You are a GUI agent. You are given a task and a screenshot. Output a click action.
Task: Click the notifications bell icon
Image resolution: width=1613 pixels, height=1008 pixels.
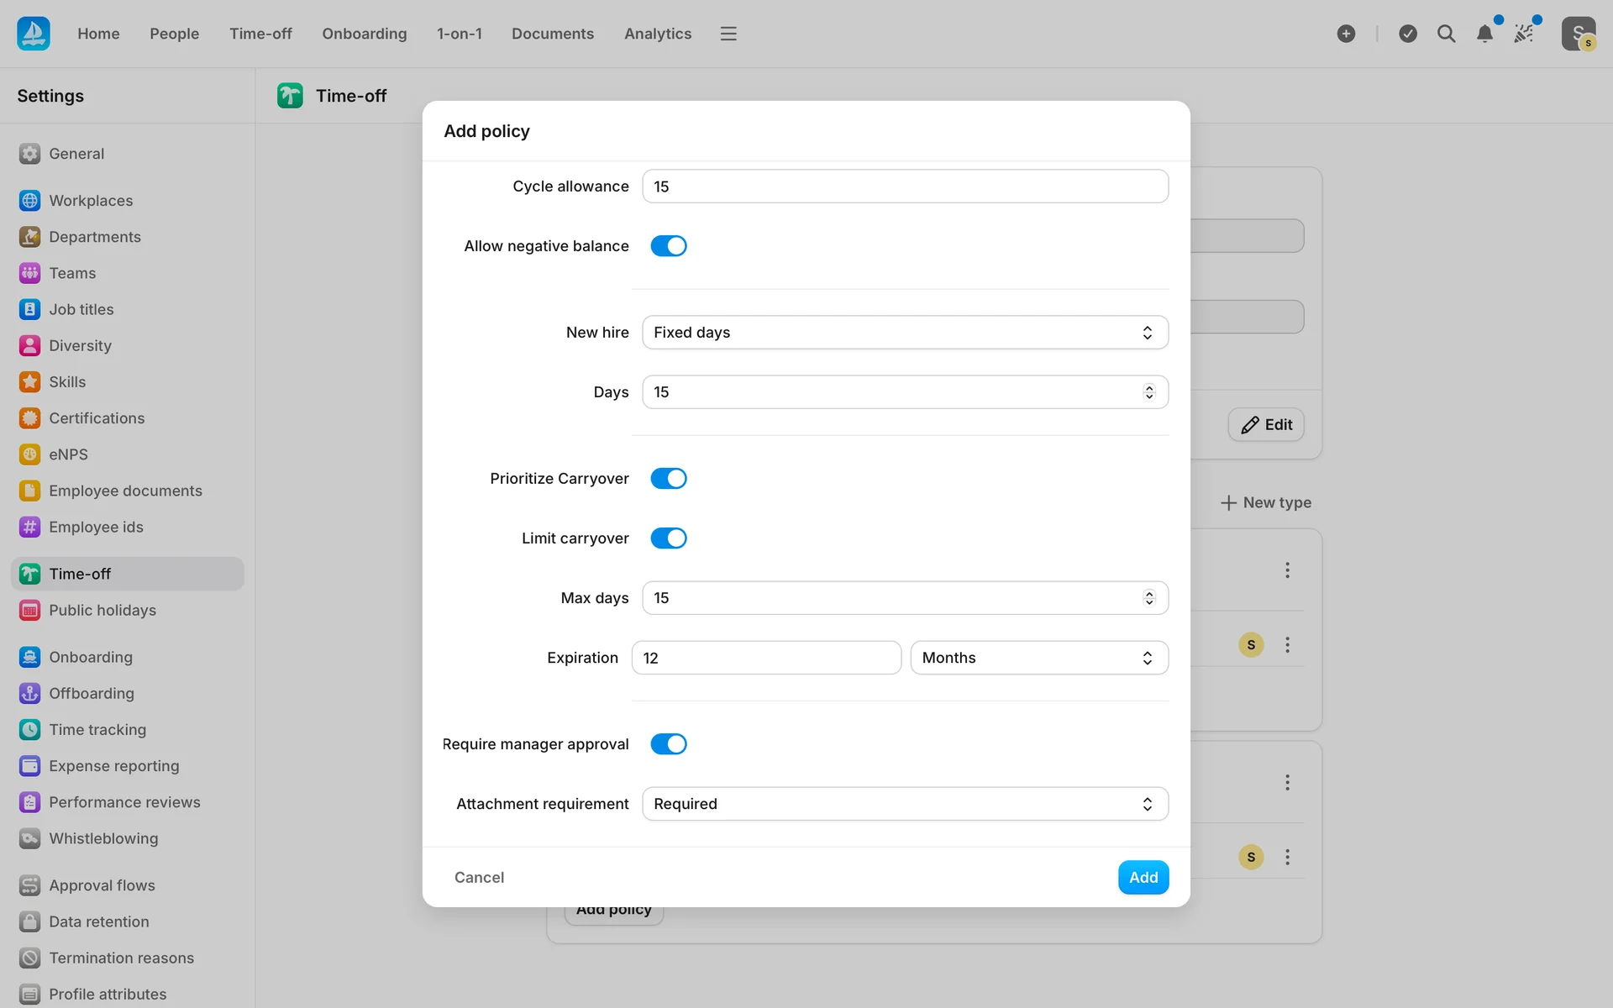pyautogui.click(x=1484, y=34)
